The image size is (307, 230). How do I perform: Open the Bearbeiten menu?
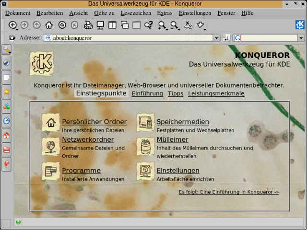[x=50, y=13]
